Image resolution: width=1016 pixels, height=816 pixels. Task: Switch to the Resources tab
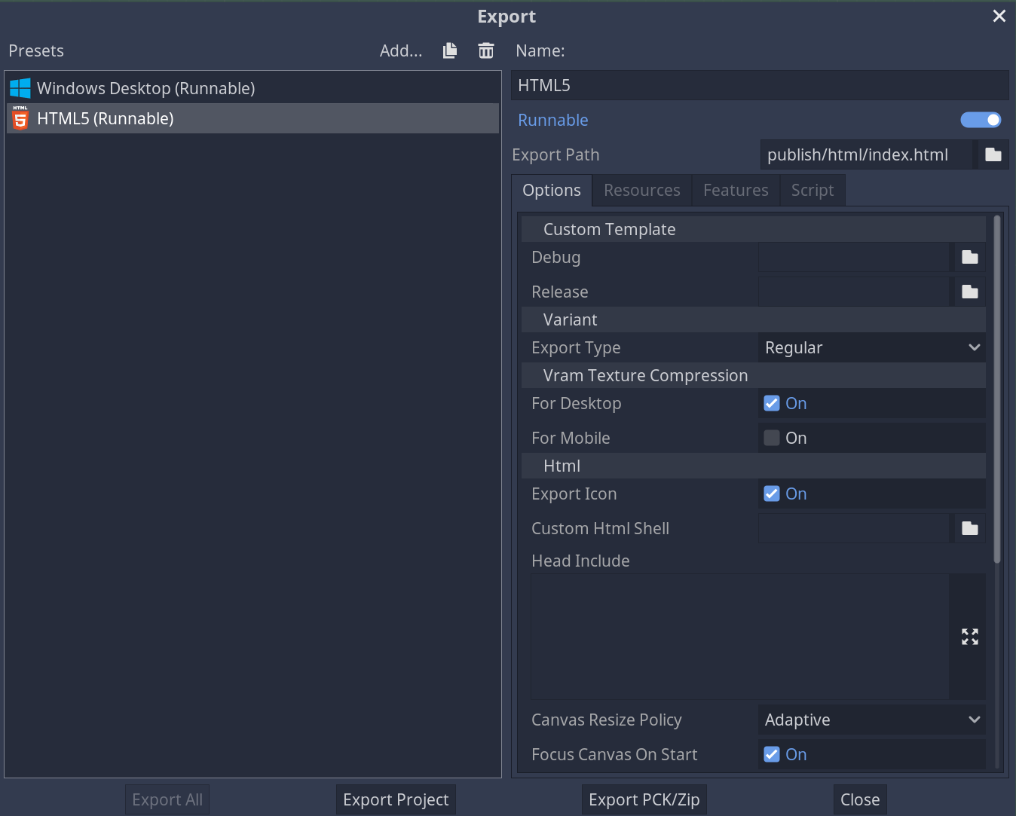641,191
